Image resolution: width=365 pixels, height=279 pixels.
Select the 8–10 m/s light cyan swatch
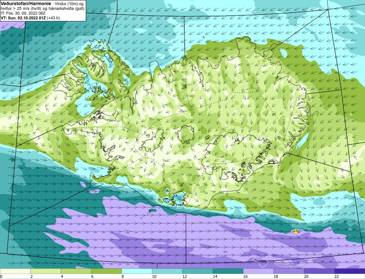pos(137,271)
